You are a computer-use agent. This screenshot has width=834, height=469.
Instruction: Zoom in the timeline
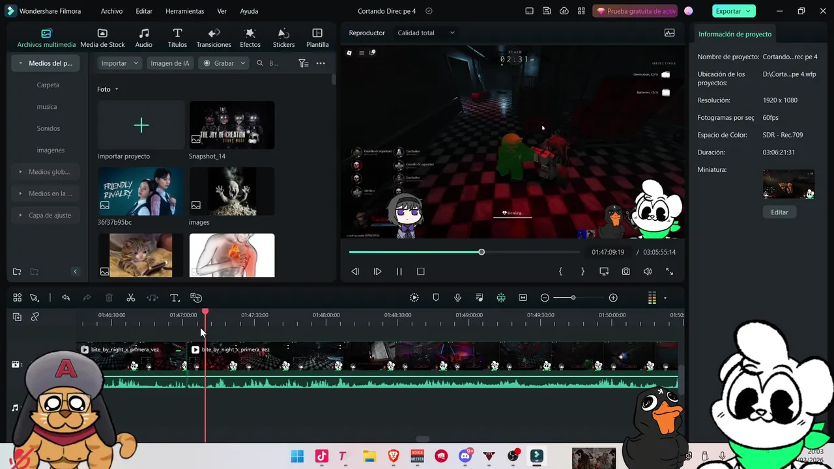tap(613, 298)
